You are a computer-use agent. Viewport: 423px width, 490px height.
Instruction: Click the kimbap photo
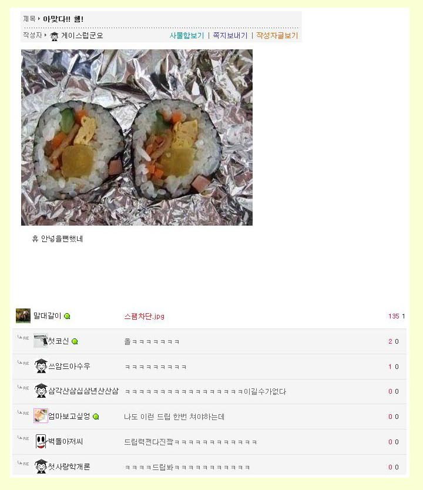pyautogui.click(x=137, y=137)
